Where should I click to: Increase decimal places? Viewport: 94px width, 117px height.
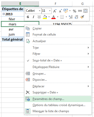click(71, 17)
